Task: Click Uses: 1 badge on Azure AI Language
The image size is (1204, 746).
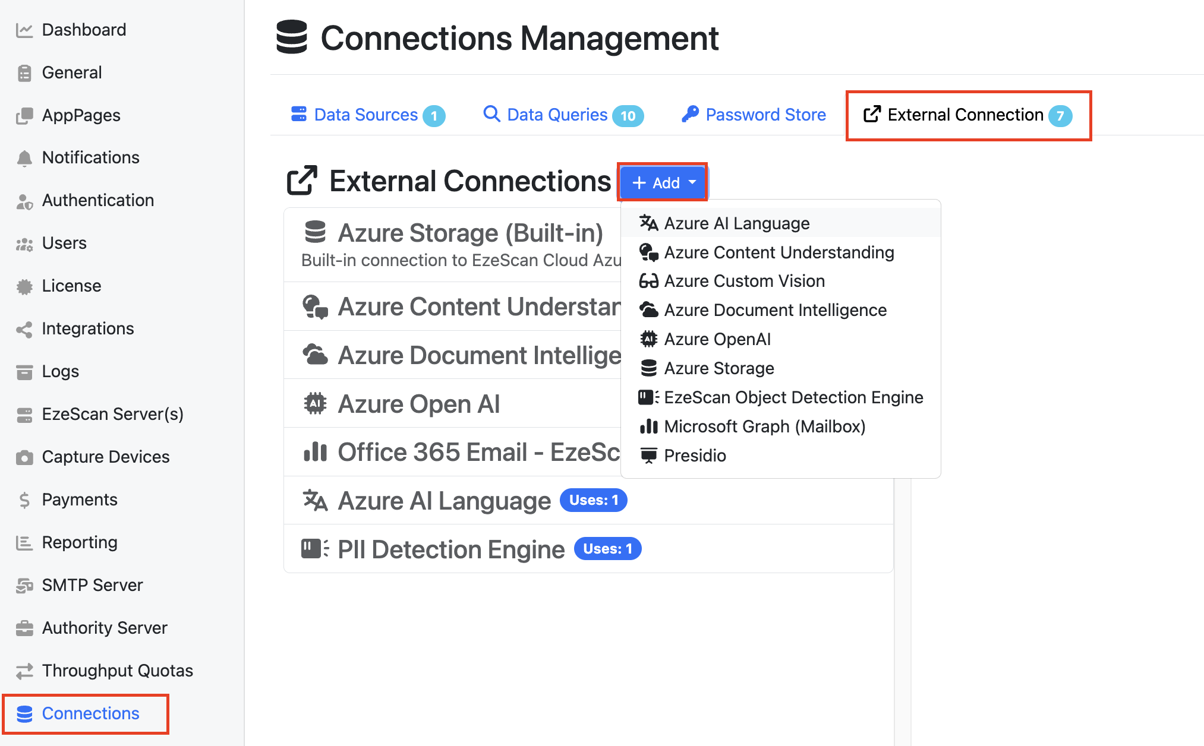Action: tap(593, 500)
